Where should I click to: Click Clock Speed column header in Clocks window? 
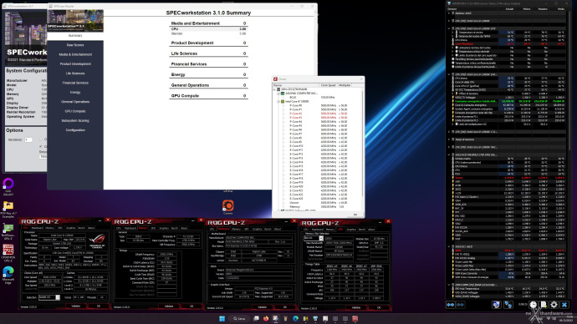329,85
